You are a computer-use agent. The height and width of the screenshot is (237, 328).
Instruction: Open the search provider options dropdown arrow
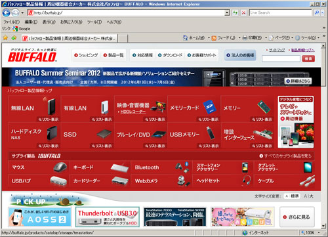322,13
